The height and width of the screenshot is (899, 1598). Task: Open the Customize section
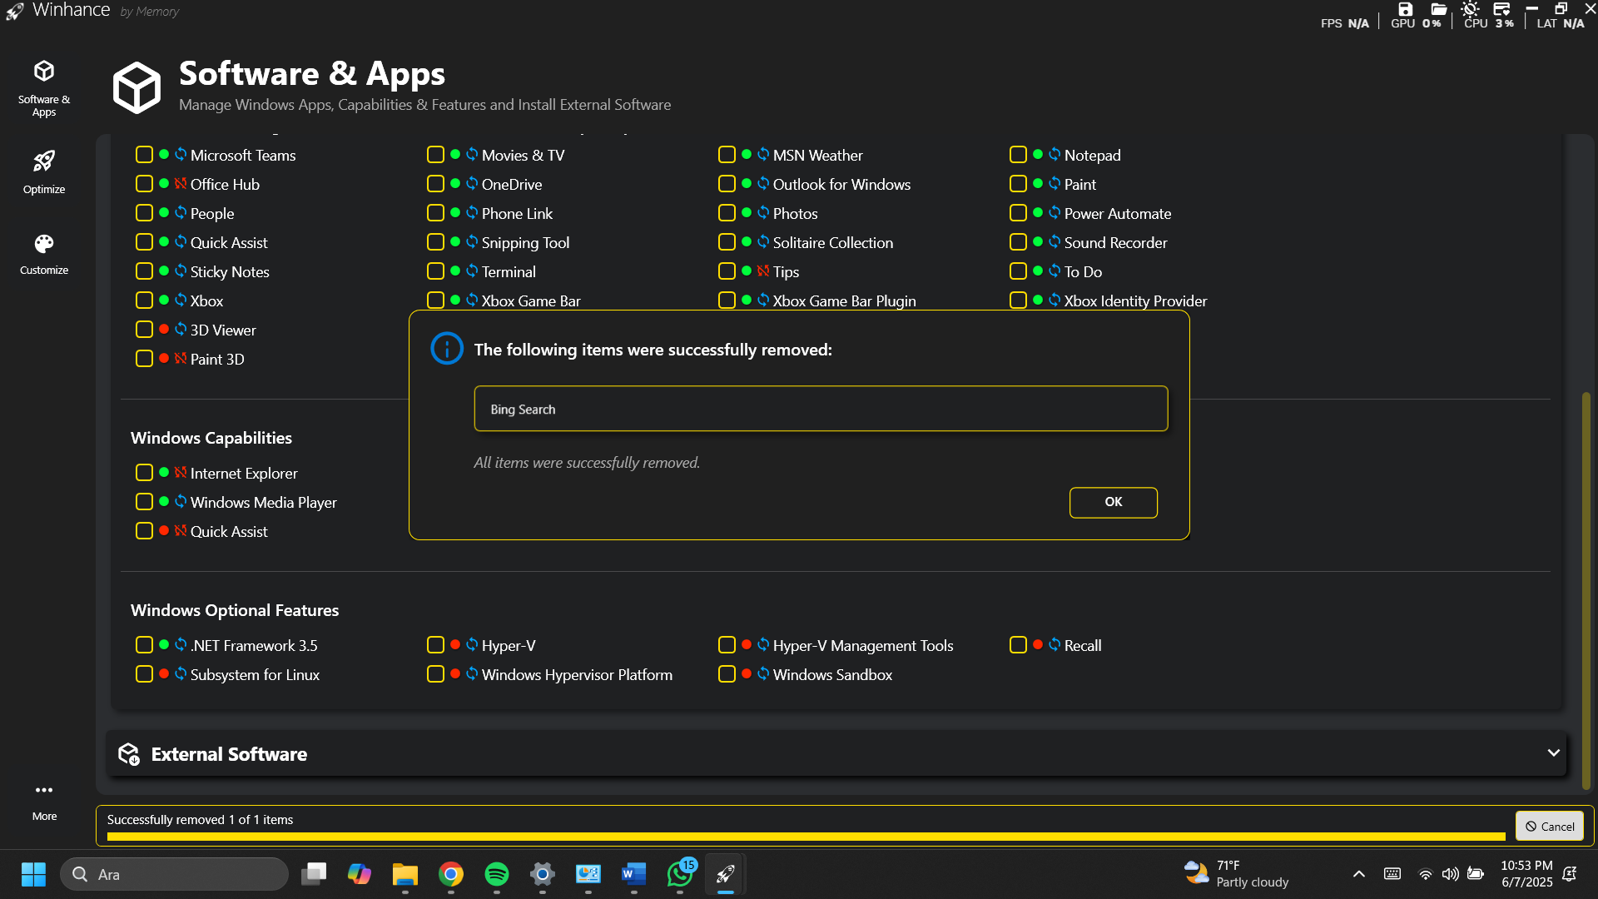pos(44,254)
